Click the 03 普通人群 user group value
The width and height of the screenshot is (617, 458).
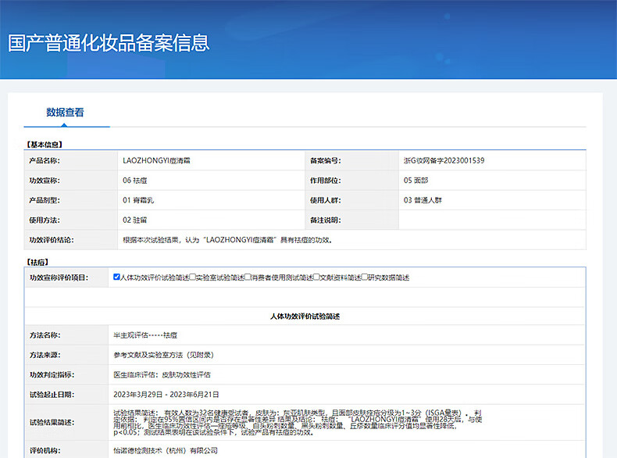tap(423, 200)
